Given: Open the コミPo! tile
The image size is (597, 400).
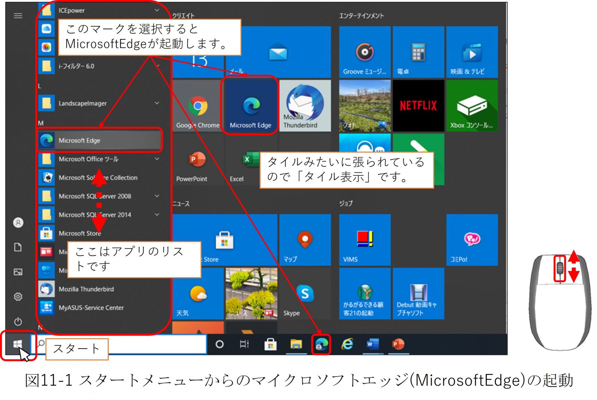Looking at the screenshot, I should click(x=472, y=240).
